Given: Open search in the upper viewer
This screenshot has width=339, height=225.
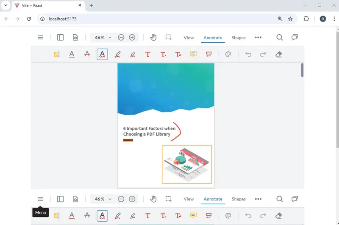Looking at the screenshot, I should 280,38.
